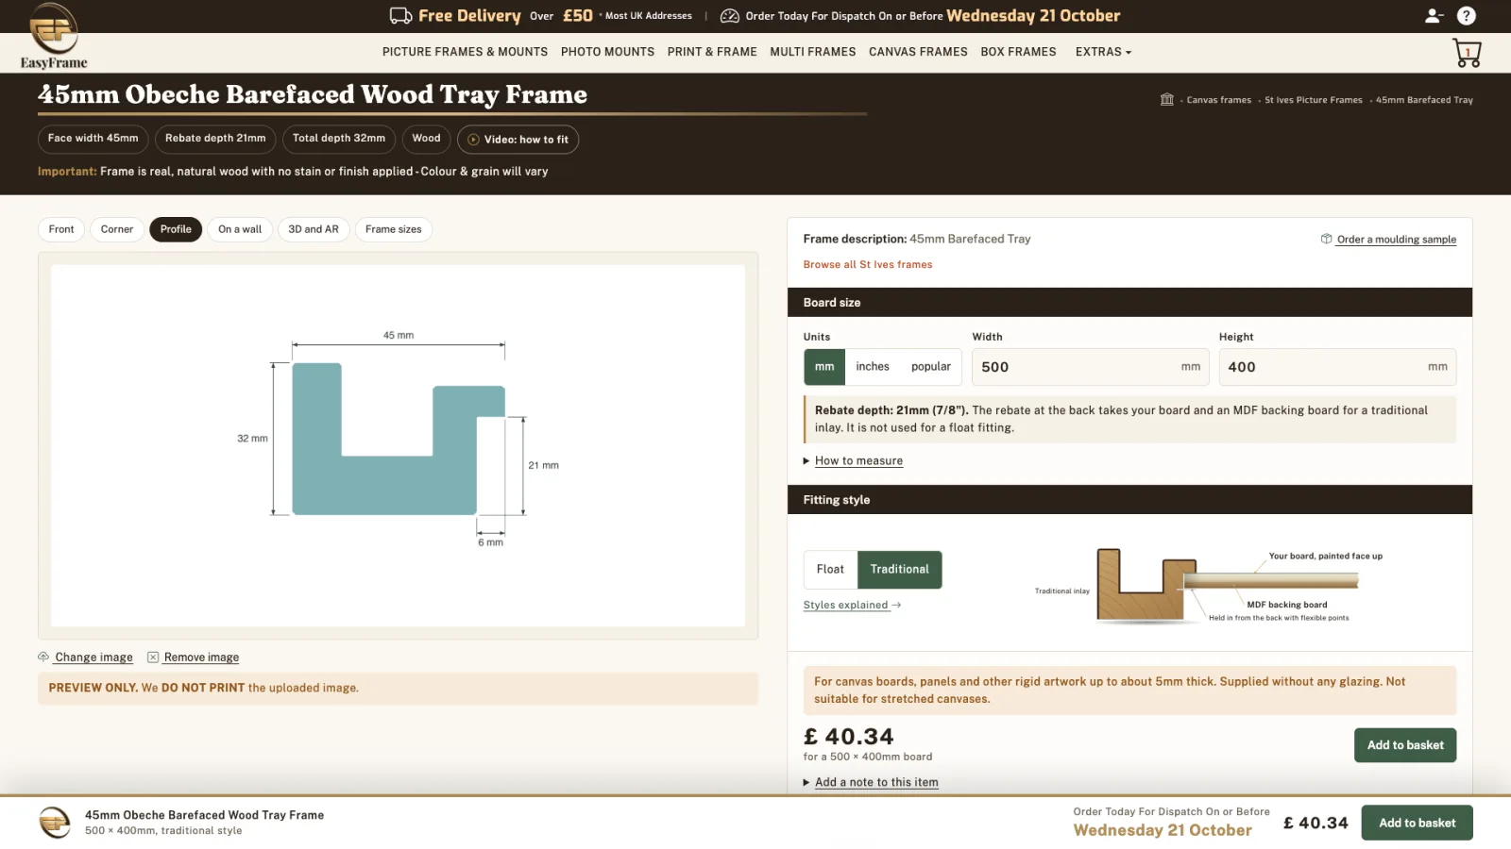Open the Frame sizes tab

(394, 229)
